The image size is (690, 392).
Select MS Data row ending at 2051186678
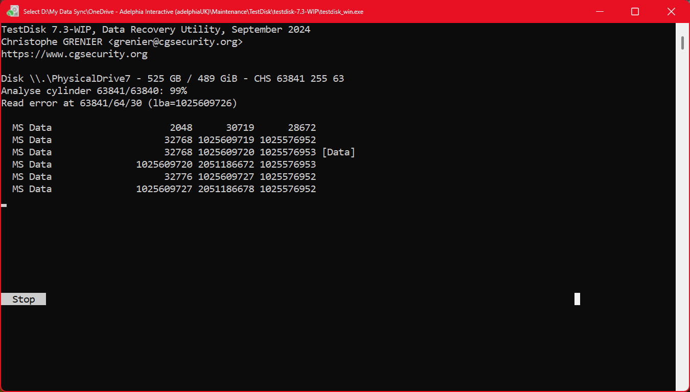tap(164, 189)
